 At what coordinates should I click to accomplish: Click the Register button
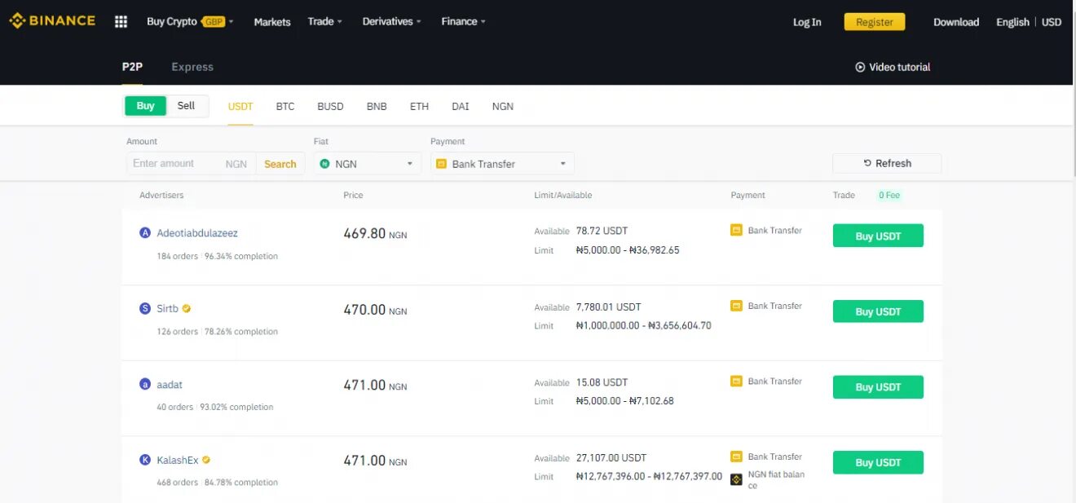(875, 22)
